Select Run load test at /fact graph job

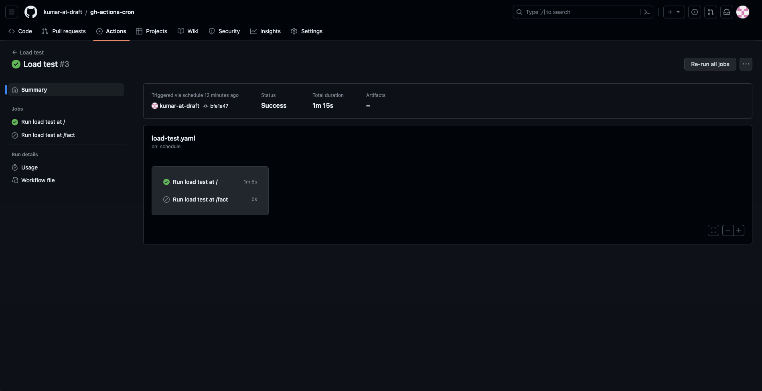200,200
